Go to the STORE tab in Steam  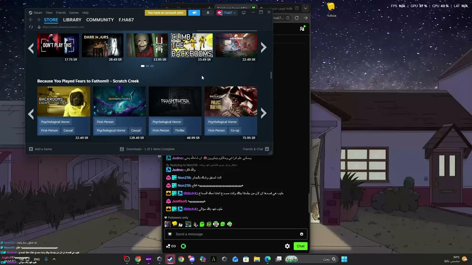tap(51, 20)
